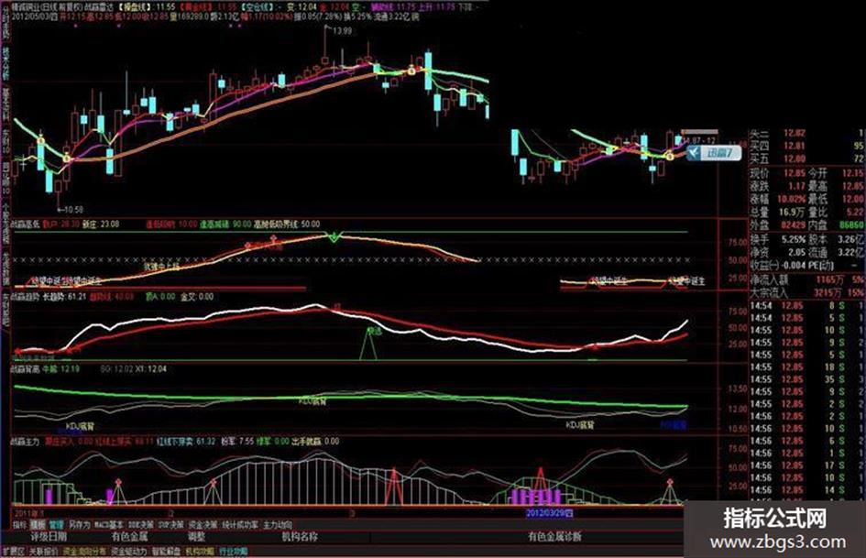Viewport: 866px width, 558px height.
Task: Click the 扩展区 label at bottom left
Action: pos(12,552)
